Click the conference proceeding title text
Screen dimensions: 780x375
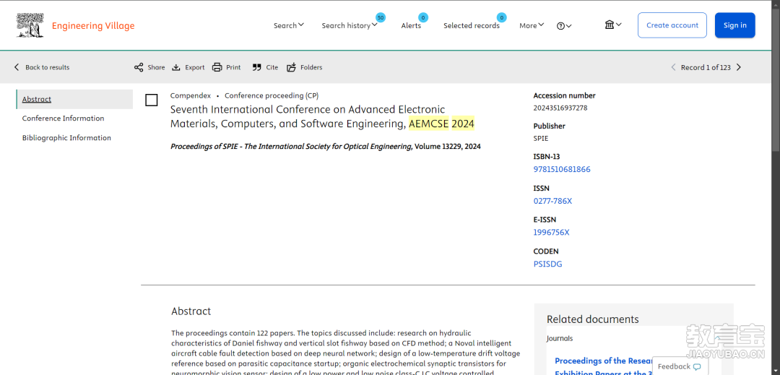coord(322,116)
